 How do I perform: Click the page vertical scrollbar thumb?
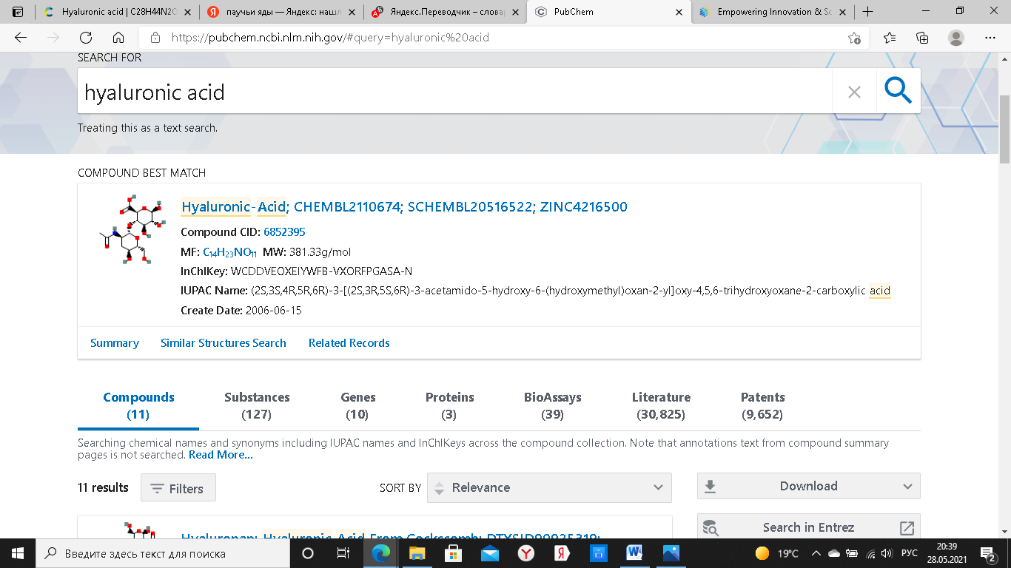pyautogui.click(x=1004, y=129)
